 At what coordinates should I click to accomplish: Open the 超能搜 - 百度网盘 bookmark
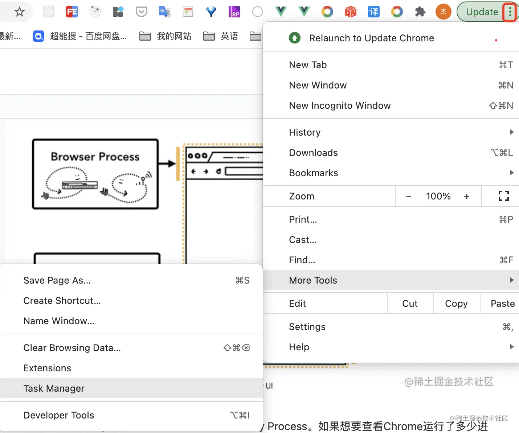click(80, 36)
